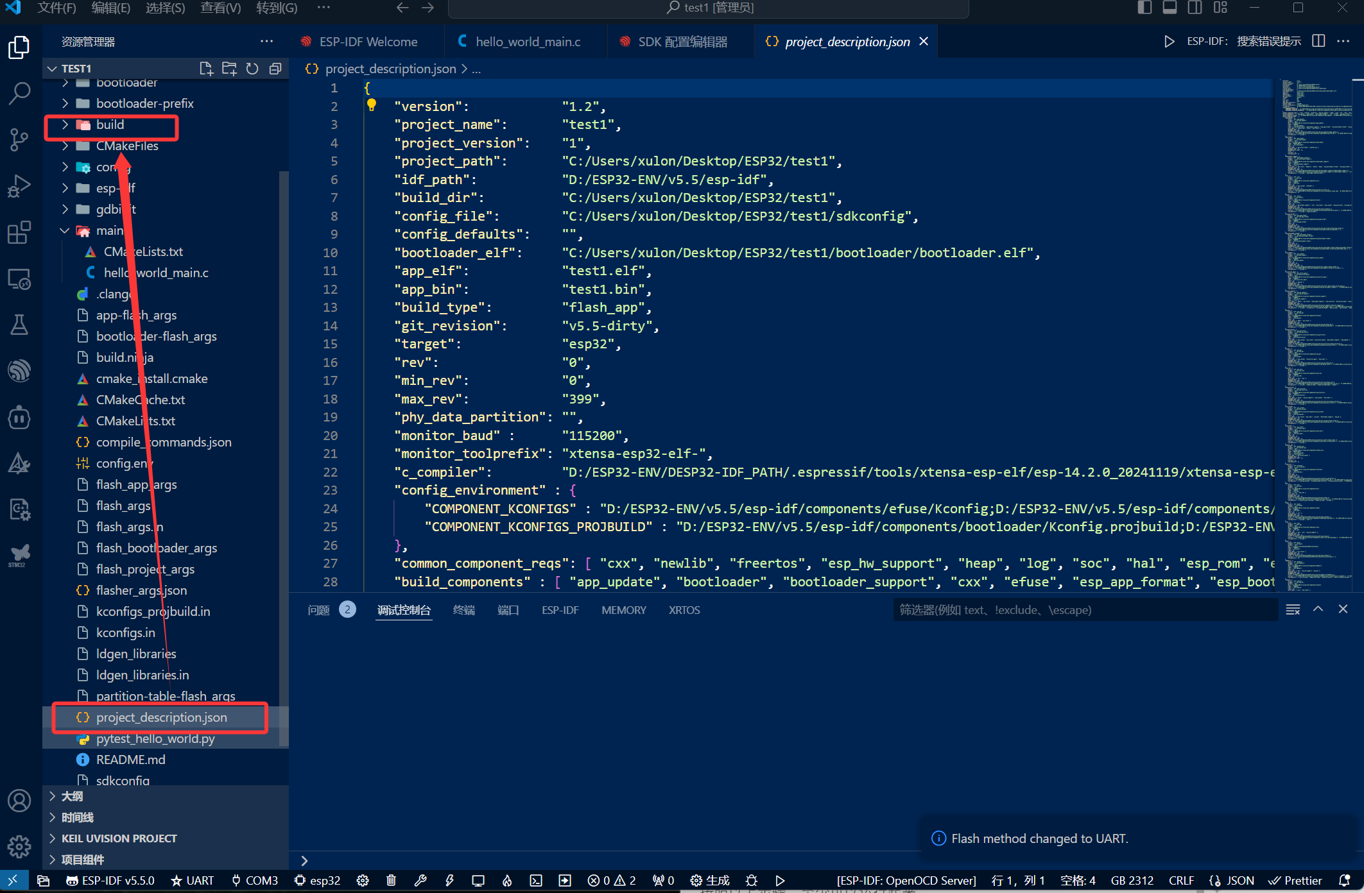Open SDK configuration gear in status bar
Screen dimensions: 1364x893
pyautogui.click(x=363, y=880)
